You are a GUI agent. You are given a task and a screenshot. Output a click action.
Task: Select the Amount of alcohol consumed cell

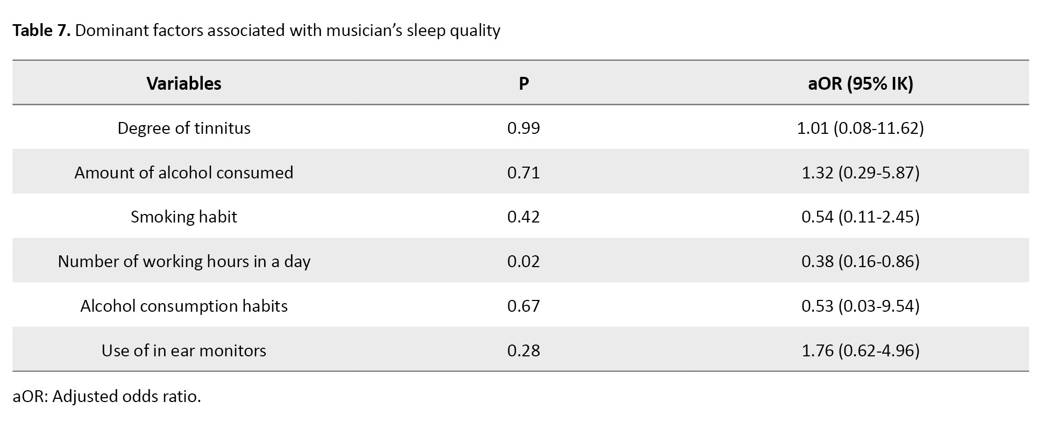[184, 173]
